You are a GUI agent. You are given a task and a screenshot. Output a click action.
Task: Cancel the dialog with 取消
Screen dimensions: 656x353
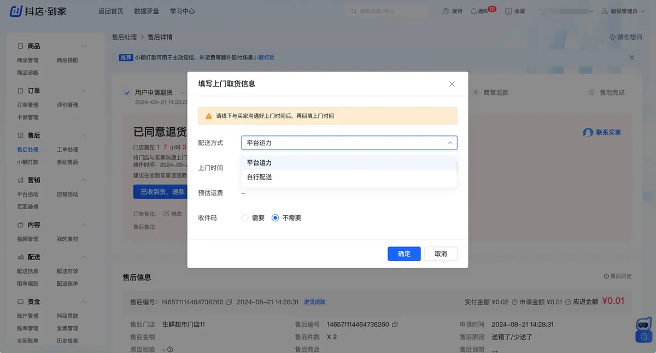(x=441, y=254)
